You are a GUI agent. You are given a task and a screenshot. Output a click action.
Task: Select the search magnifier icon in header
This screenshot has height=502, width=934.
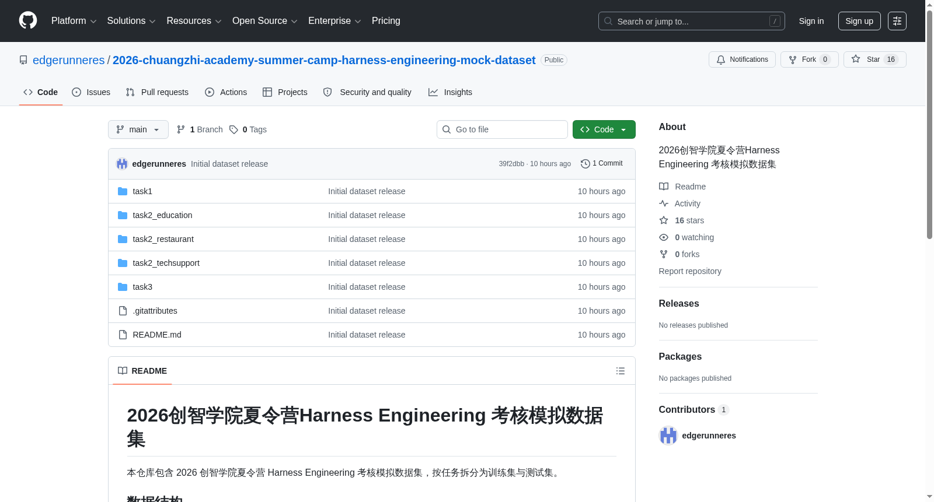[608, 21]
